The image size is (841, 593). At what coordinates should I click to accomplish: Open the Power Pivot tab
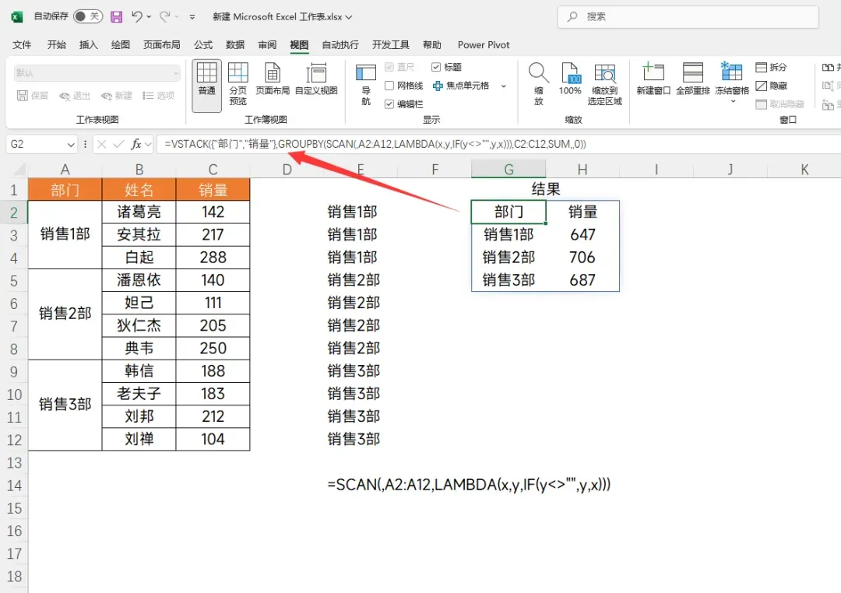pyautogui.click(x=484, y=45)
